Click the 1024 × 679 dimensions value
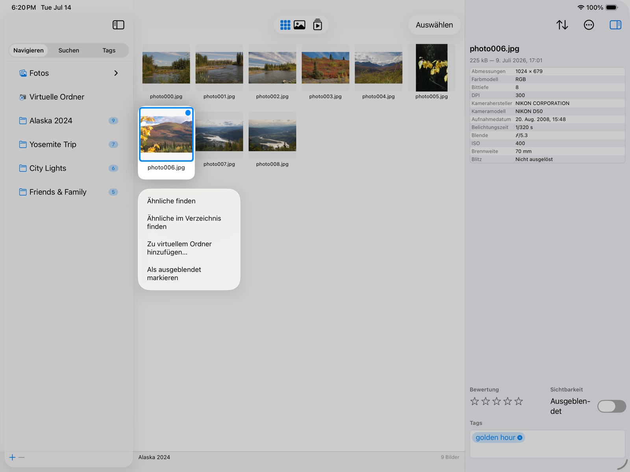Screen dimensions: 630x472 [529, 71]
